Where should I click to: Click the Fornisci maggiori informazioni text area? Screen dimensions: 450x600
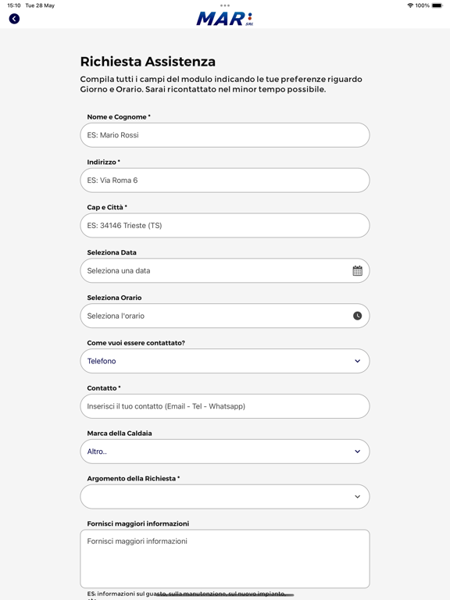(225, 559)
